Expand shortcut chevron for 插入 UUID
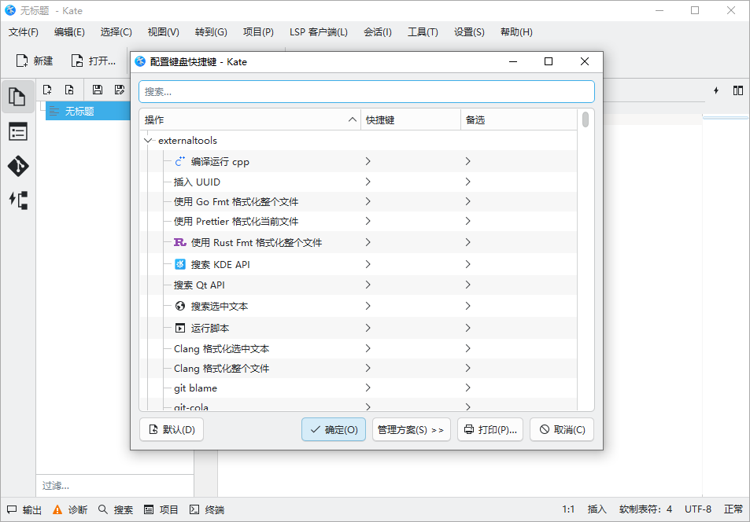This screenshot has height=522, width=750. (x=368, y=182)
